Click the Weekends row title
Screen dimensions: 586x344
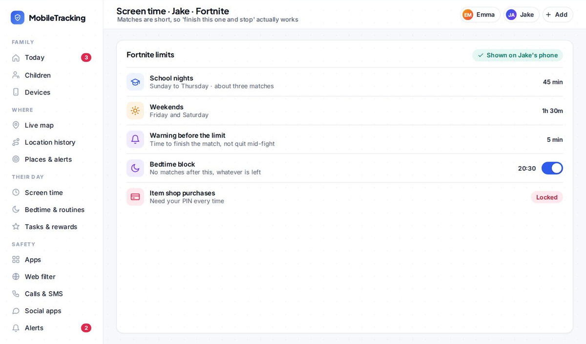(167, 107)
